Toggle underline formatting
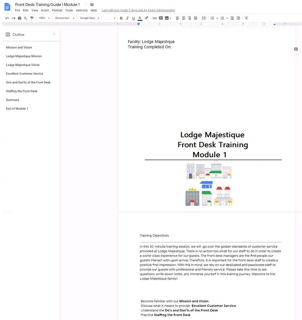 (134, 18)
